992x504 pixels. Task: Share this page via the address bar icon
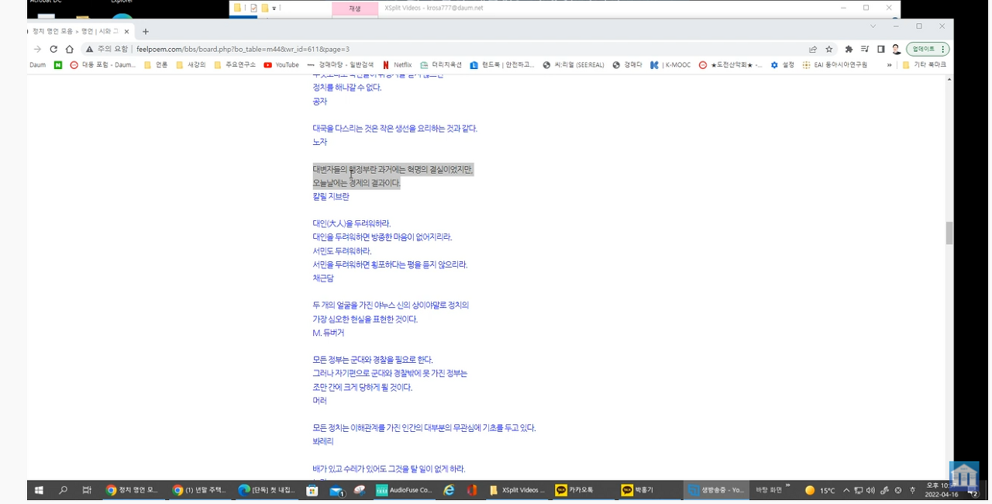pos(813,49)
